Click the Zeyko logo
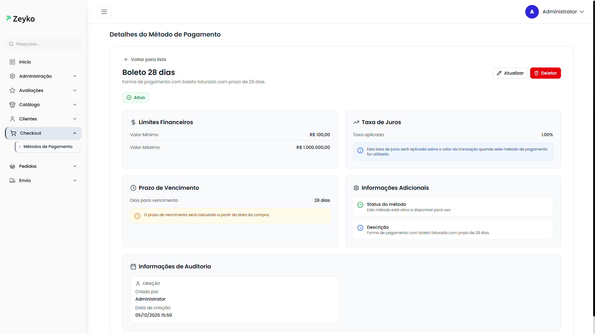Screen dimensions: 595x334 (20, 19)
